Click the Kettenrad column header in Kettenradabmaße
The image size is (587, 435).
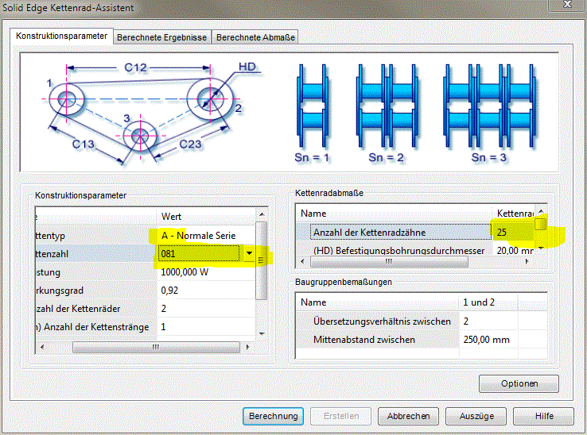[514, 214]
